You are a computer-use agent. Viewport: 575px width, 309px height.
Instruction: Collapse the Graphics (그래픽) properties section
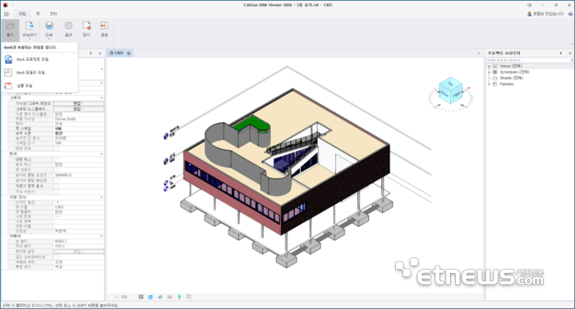[102, 98]
